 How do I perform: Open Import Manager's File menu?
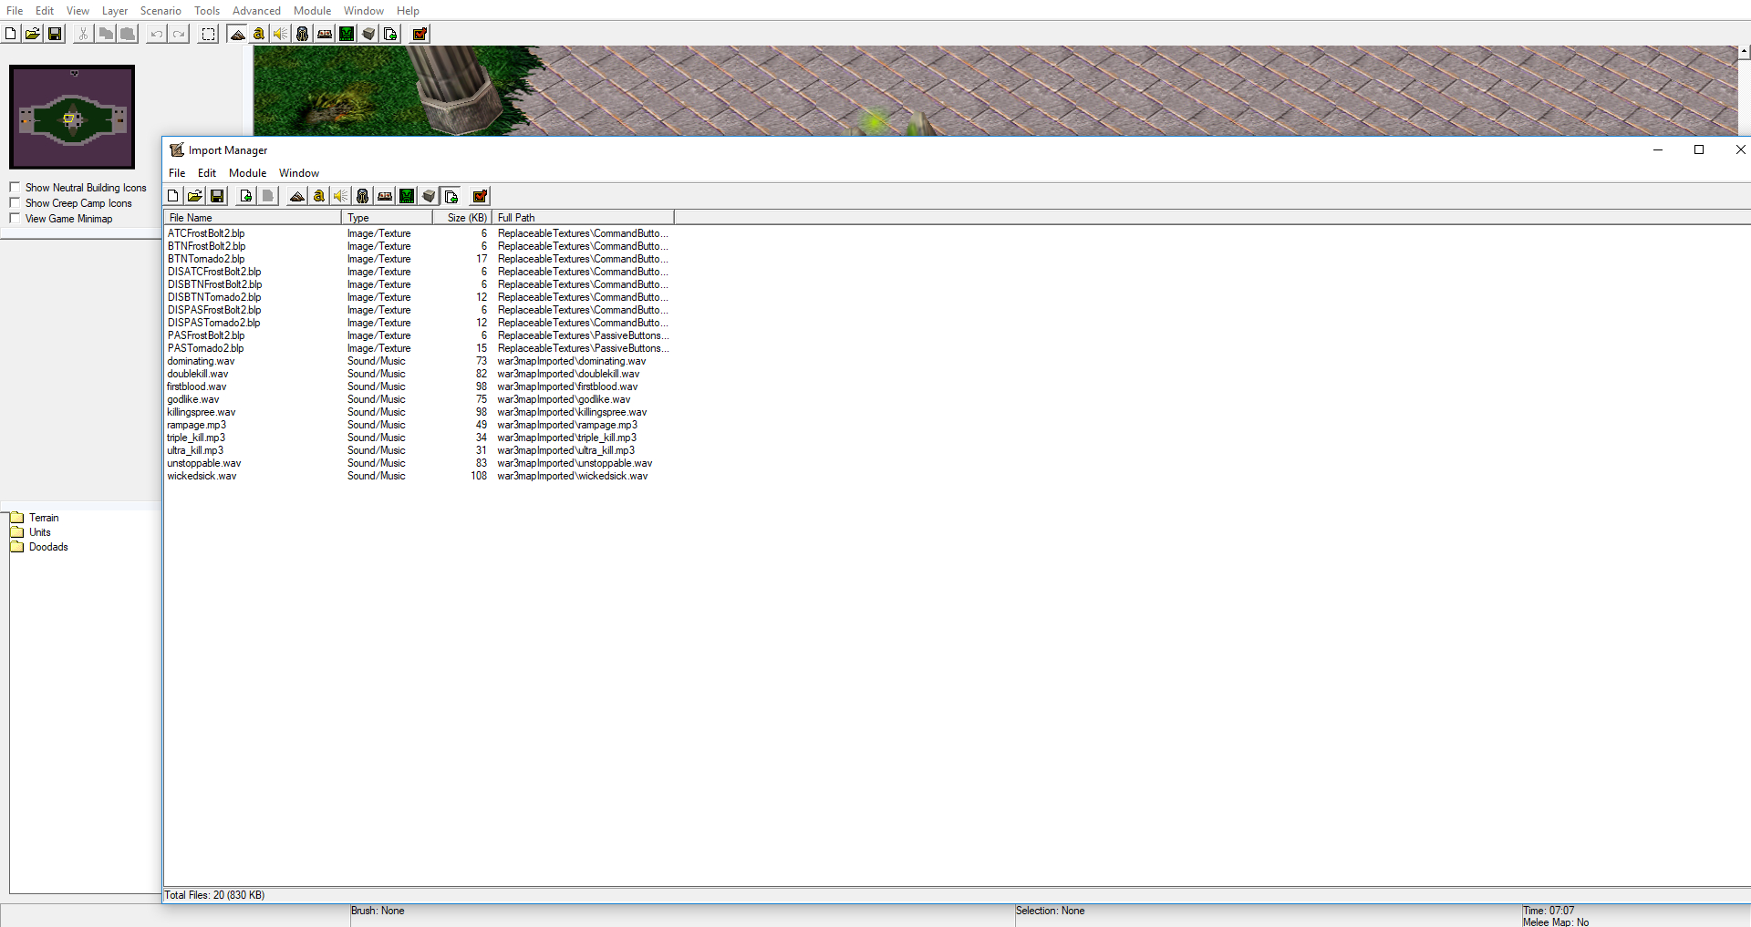pyautogui.click(x=177, y=173)
